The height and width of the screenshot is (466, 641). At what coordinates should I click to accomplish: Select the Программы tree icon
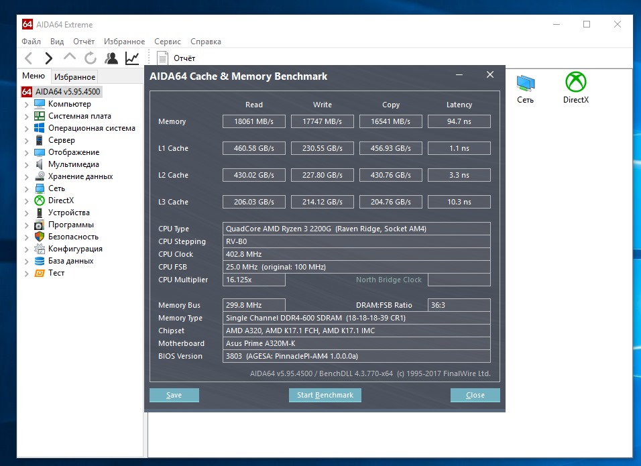(x=40, y=225)
